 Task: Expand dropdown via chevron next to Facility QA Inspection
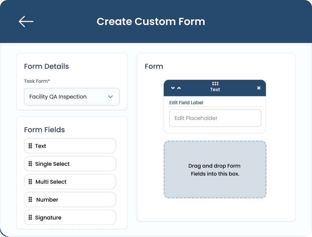[x=110, y=97]
